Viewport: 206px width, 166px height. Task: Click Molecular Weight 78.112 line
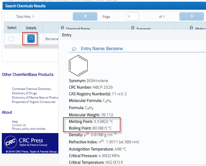point(91,115)
